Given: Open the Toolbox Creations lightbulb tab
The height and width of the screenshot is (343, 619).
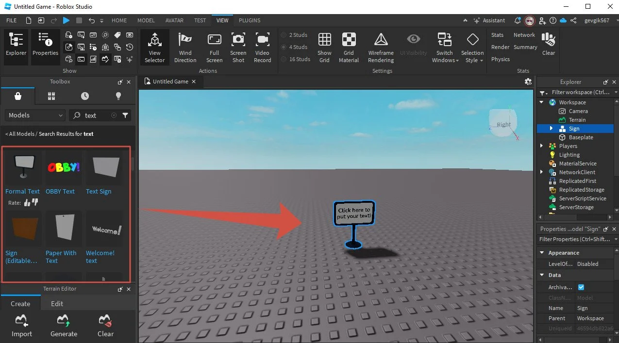Looking at the screenshot, I should [118, 96].
